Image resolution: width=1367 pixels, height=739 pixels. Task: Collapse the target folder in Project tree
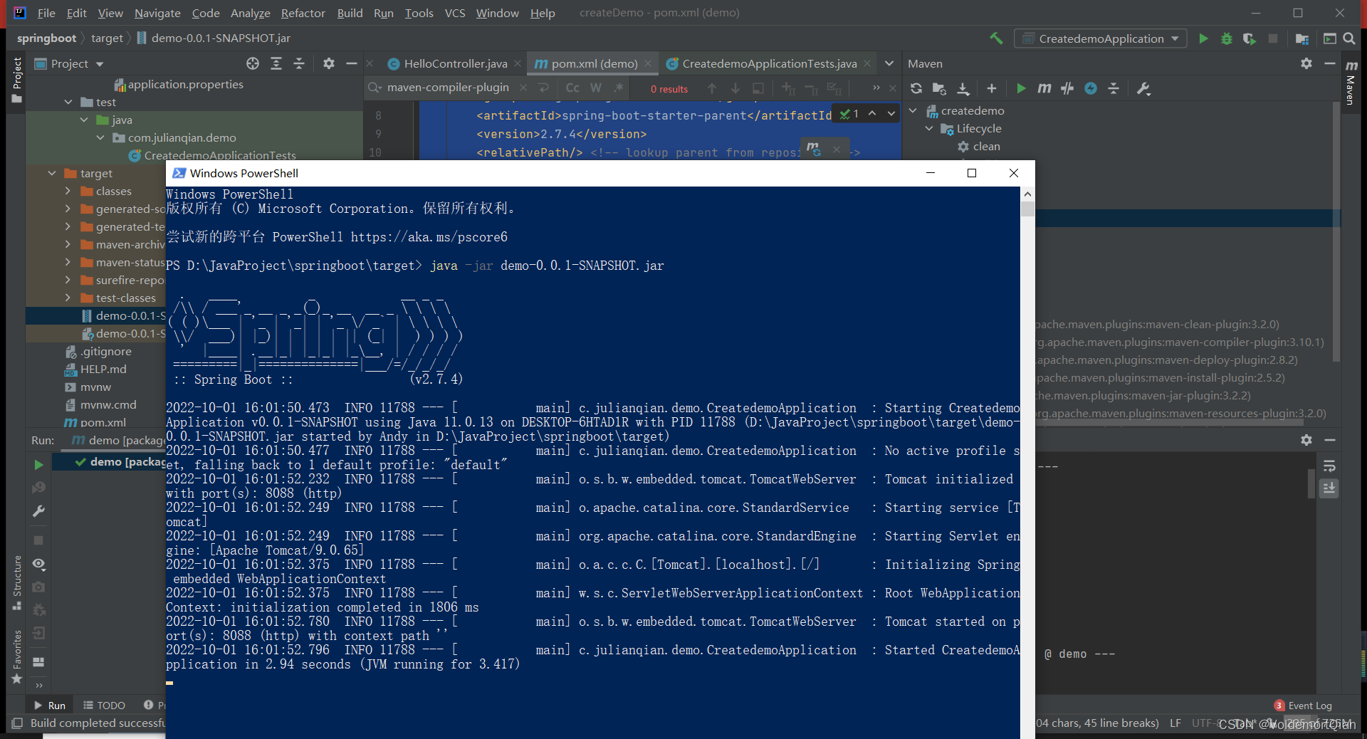52,173
